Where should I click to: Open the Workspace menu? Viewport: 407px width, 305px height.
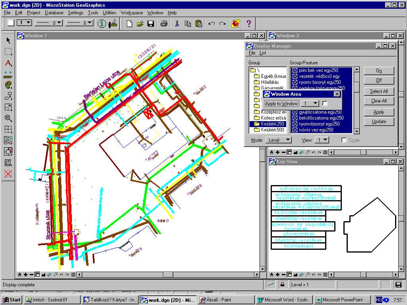132,13
